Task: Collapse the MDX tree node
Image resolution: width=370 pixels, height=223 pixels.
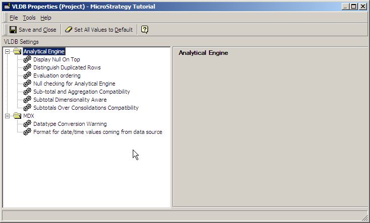Action: [8, 116]
